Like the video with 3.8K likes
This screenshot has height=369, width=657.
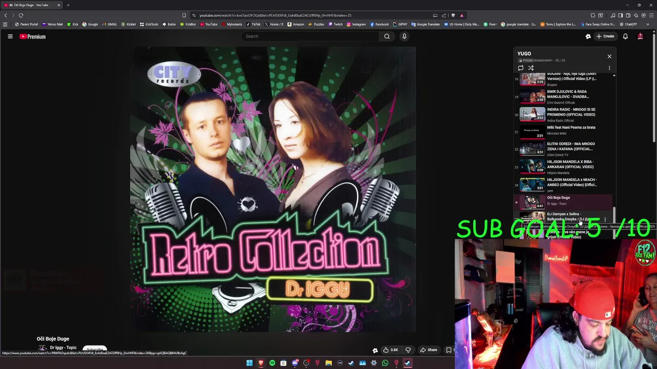tap(390, 350)
